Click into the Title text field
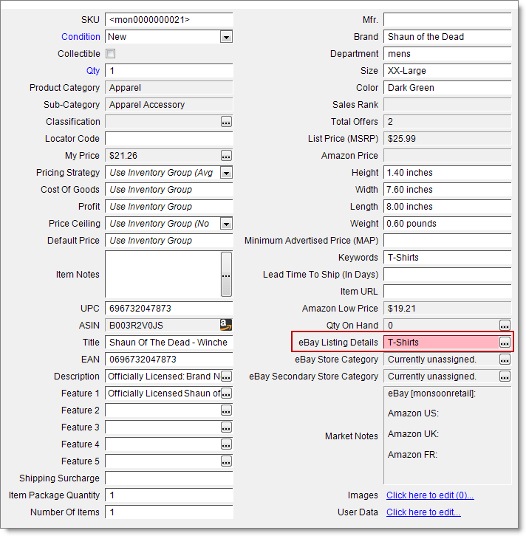526x536 pixels. tap(168, 343)
